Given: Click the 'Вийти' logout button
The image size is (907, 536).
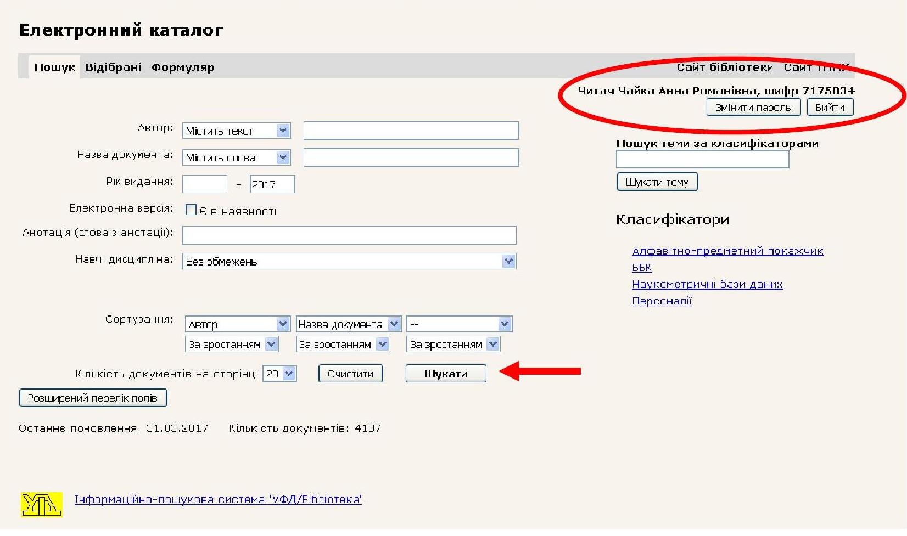Looking at the screenshot, I should click(x=830, y=108).
